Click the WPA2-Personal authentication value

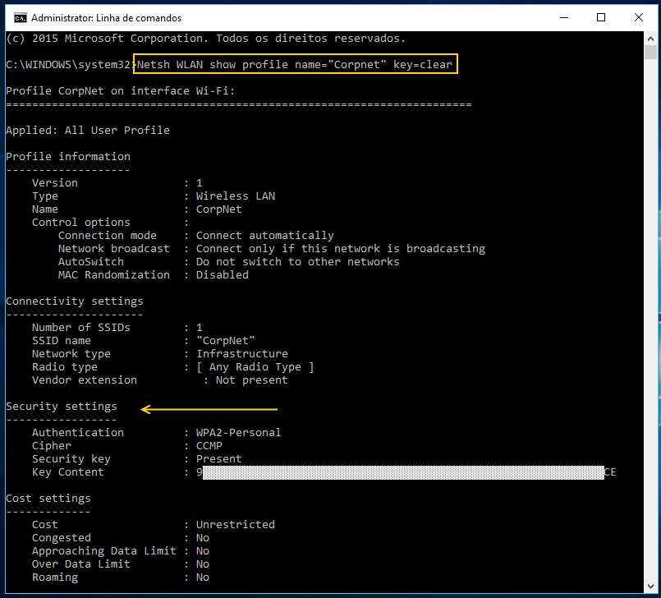point(238,432)
